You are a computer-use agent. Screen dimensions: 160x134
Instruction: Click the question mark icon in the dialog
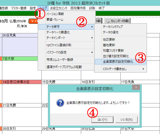[59, 103]
